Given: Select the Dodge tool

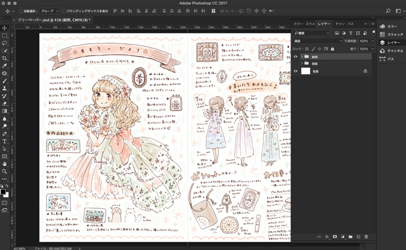Looking at the screenshot, I should [5, 126].
